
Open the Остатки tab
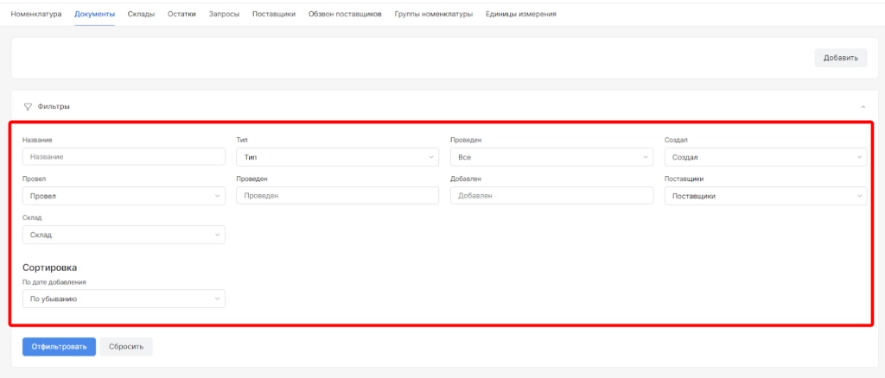(181, 15)
